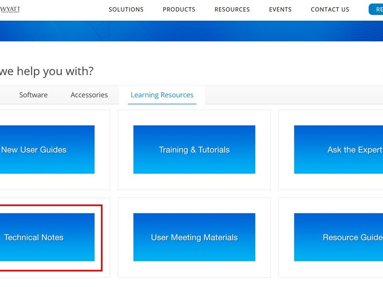Open the Solutions menu
The image size is (383, 287).
(x=126, y=10)
